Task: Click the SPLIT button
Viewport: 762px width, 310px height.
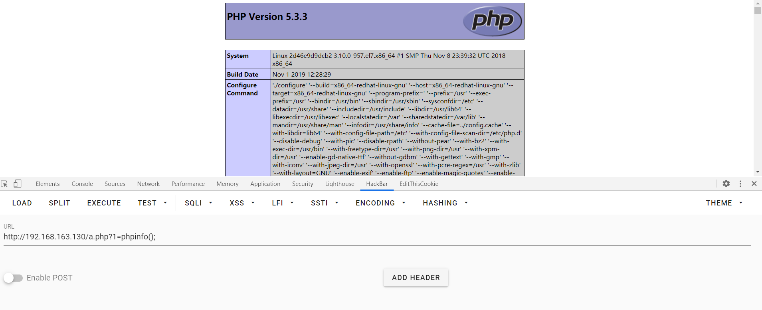Action: point(59,203)
